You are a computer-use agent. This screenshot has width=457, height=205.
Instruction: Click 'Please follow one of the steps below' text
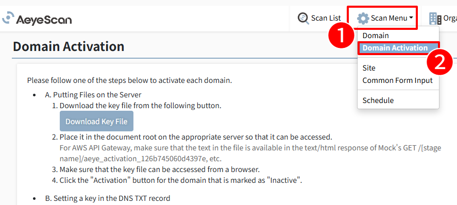[x=129, y=80]
